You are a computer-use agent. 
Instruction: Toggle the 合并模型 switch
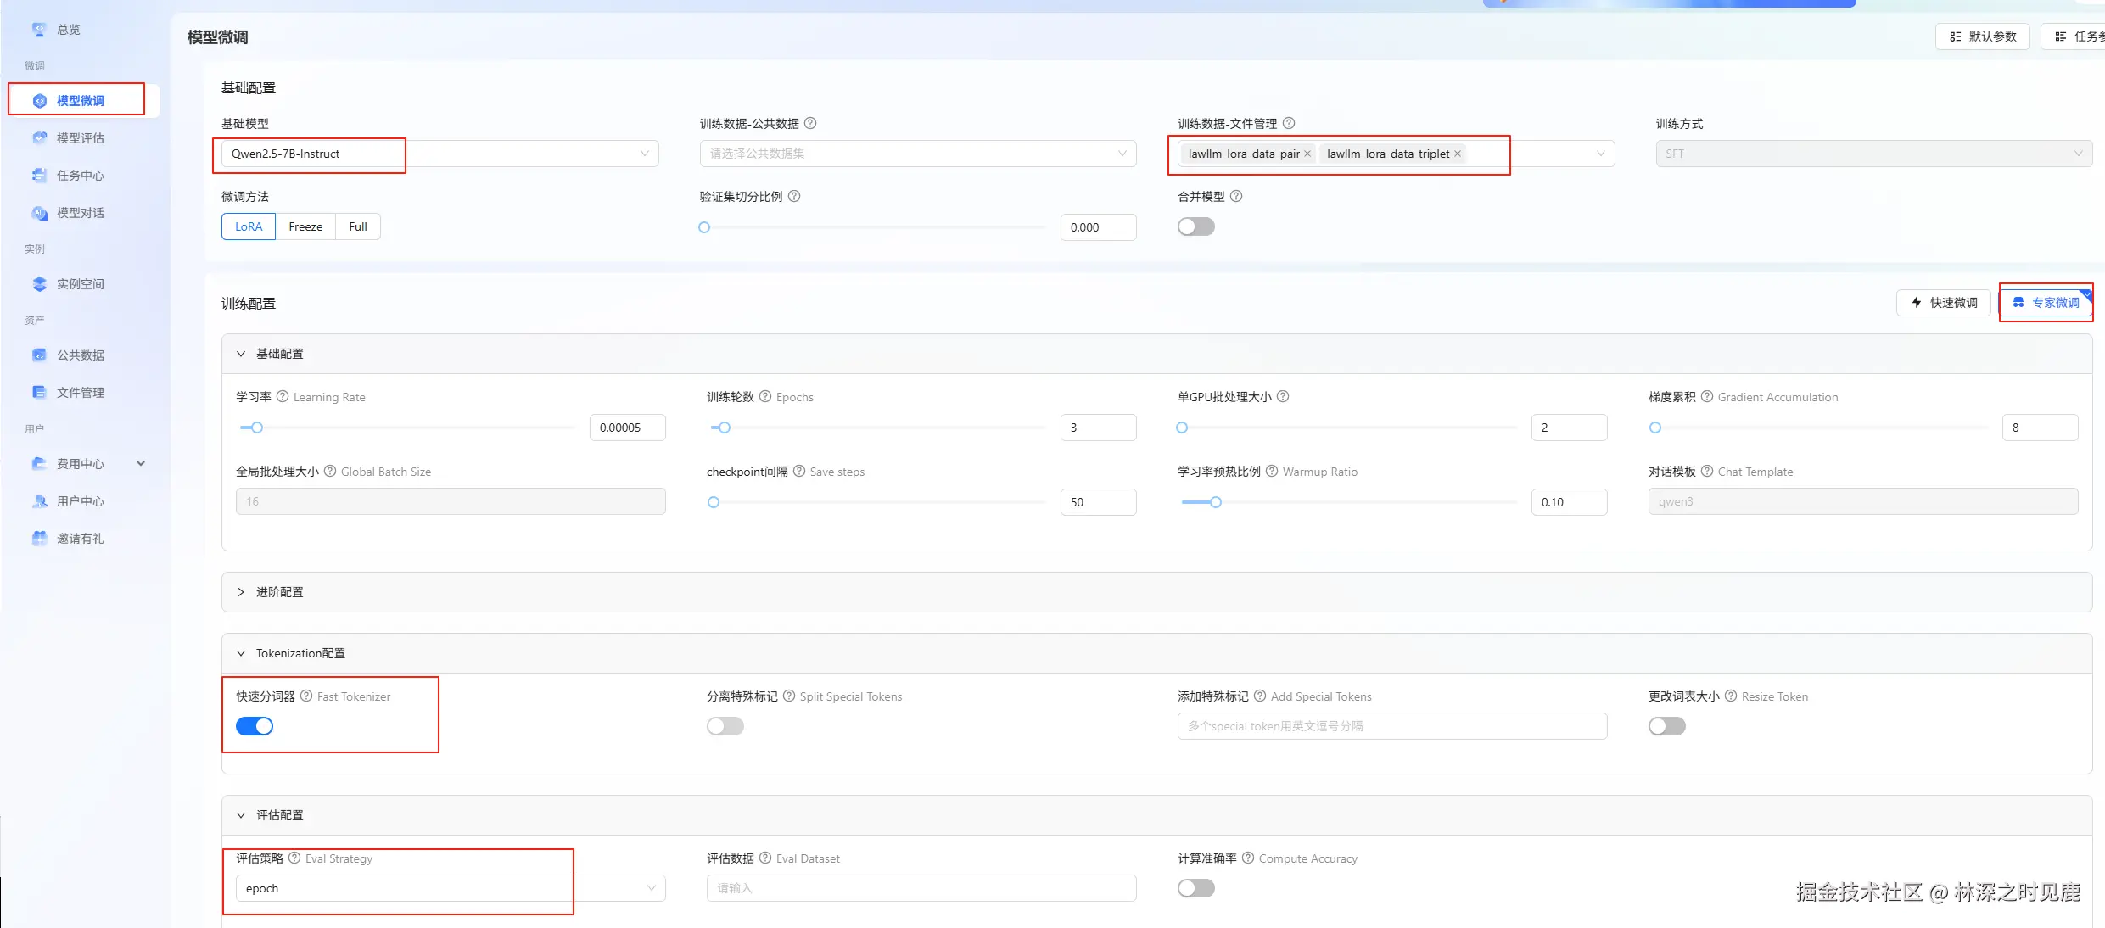click(1195, 227)
